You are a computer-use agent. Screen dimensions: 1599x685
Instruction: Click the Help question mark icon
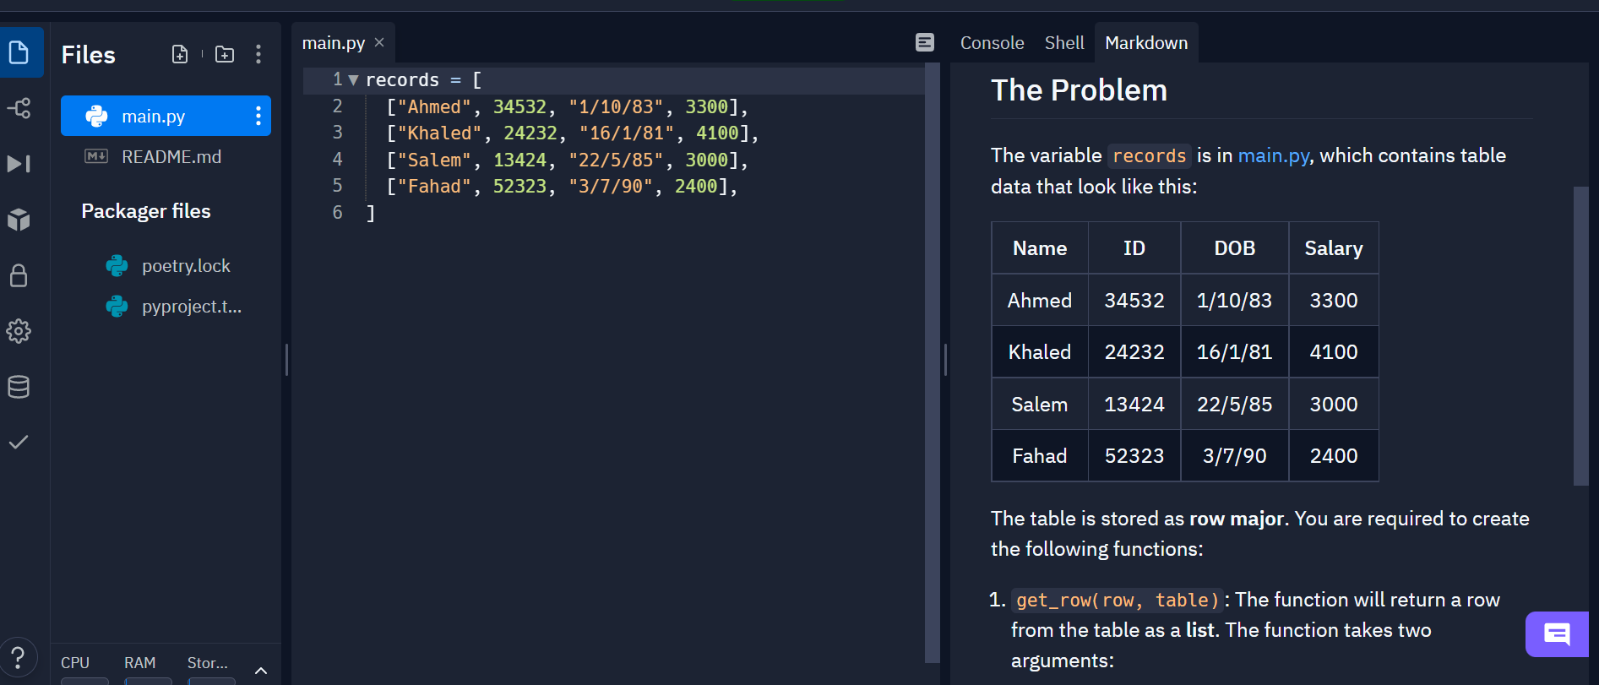18,657
